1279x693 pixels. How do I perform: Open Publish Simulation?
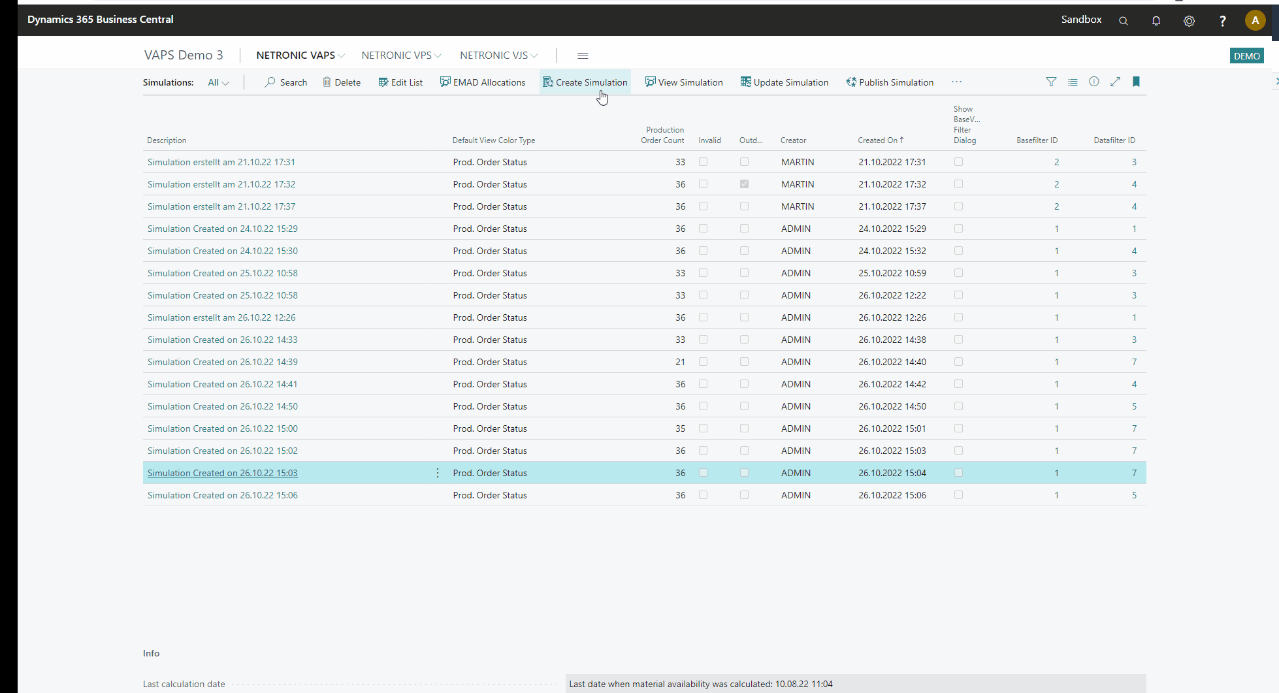coord(890,82)
